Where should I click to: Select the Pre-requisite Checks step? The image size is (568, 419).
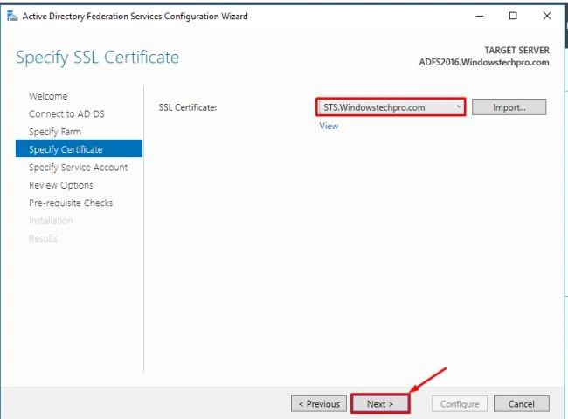click(71, 203)
